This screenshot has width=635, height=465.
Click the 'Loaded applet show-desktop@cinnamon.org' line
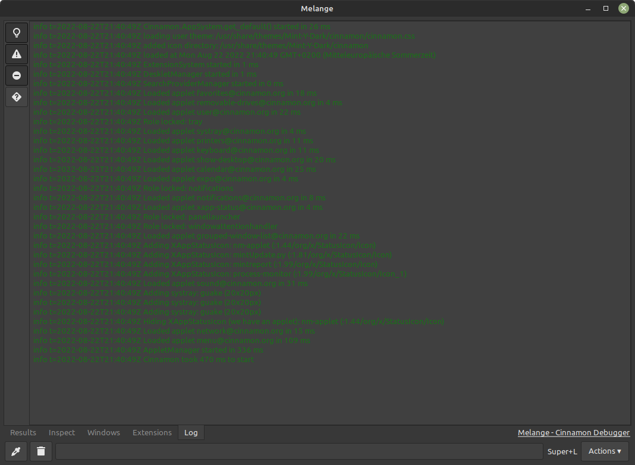tap(185, 159)
